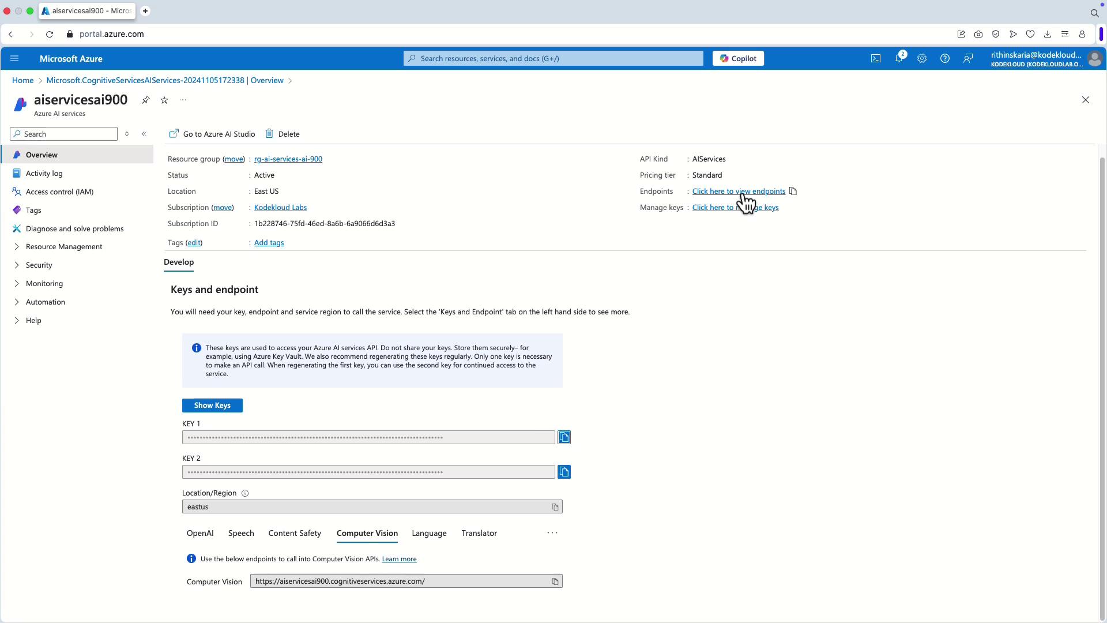Copy the eastus location value

[x=555, y=507]
